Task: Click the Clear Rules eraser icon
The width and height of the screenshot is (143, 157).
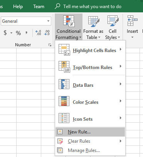Action: pos(60,141)
